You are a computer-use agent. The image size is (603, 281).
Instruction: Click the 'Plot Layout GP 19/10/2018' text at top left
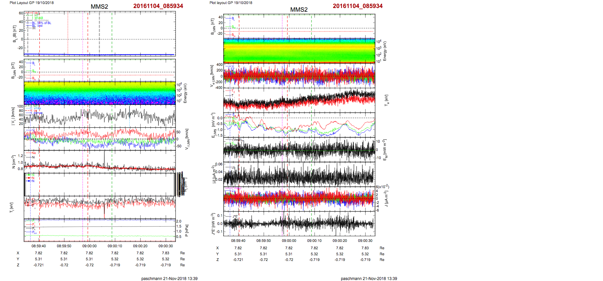[31, 3]
